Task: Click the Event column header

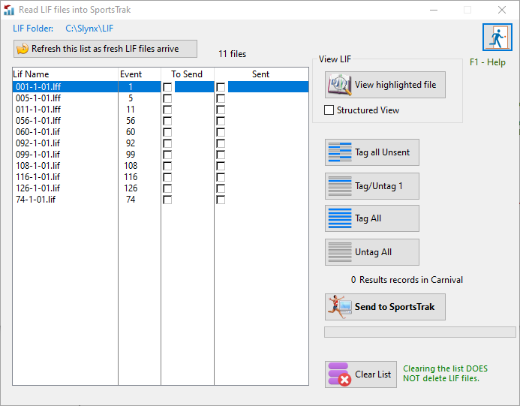Action: tap(140, 74)
